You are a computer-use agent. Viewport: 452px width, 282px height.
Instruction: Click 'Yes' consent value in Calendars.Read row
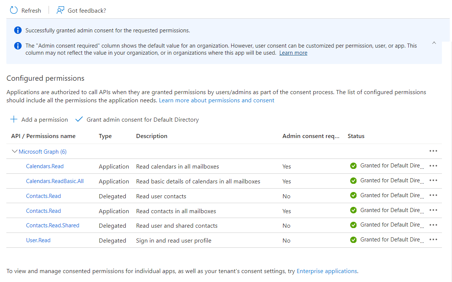tap(286, 166)
